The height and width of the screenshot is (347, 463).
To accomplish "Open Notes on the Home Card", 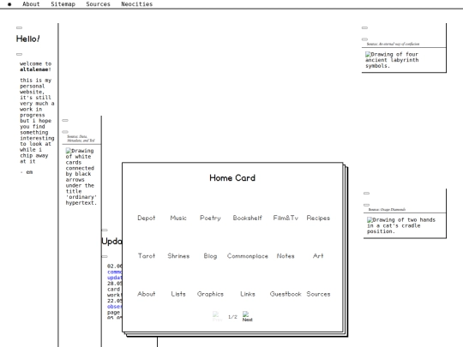I will click(286, 256).
